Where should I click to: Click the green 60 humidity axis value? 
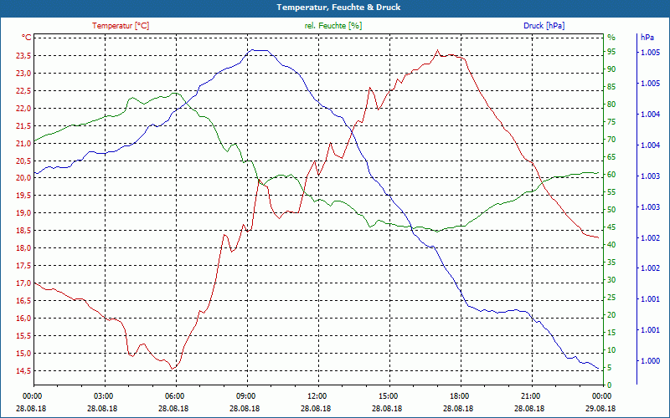[x=611, y=175]
